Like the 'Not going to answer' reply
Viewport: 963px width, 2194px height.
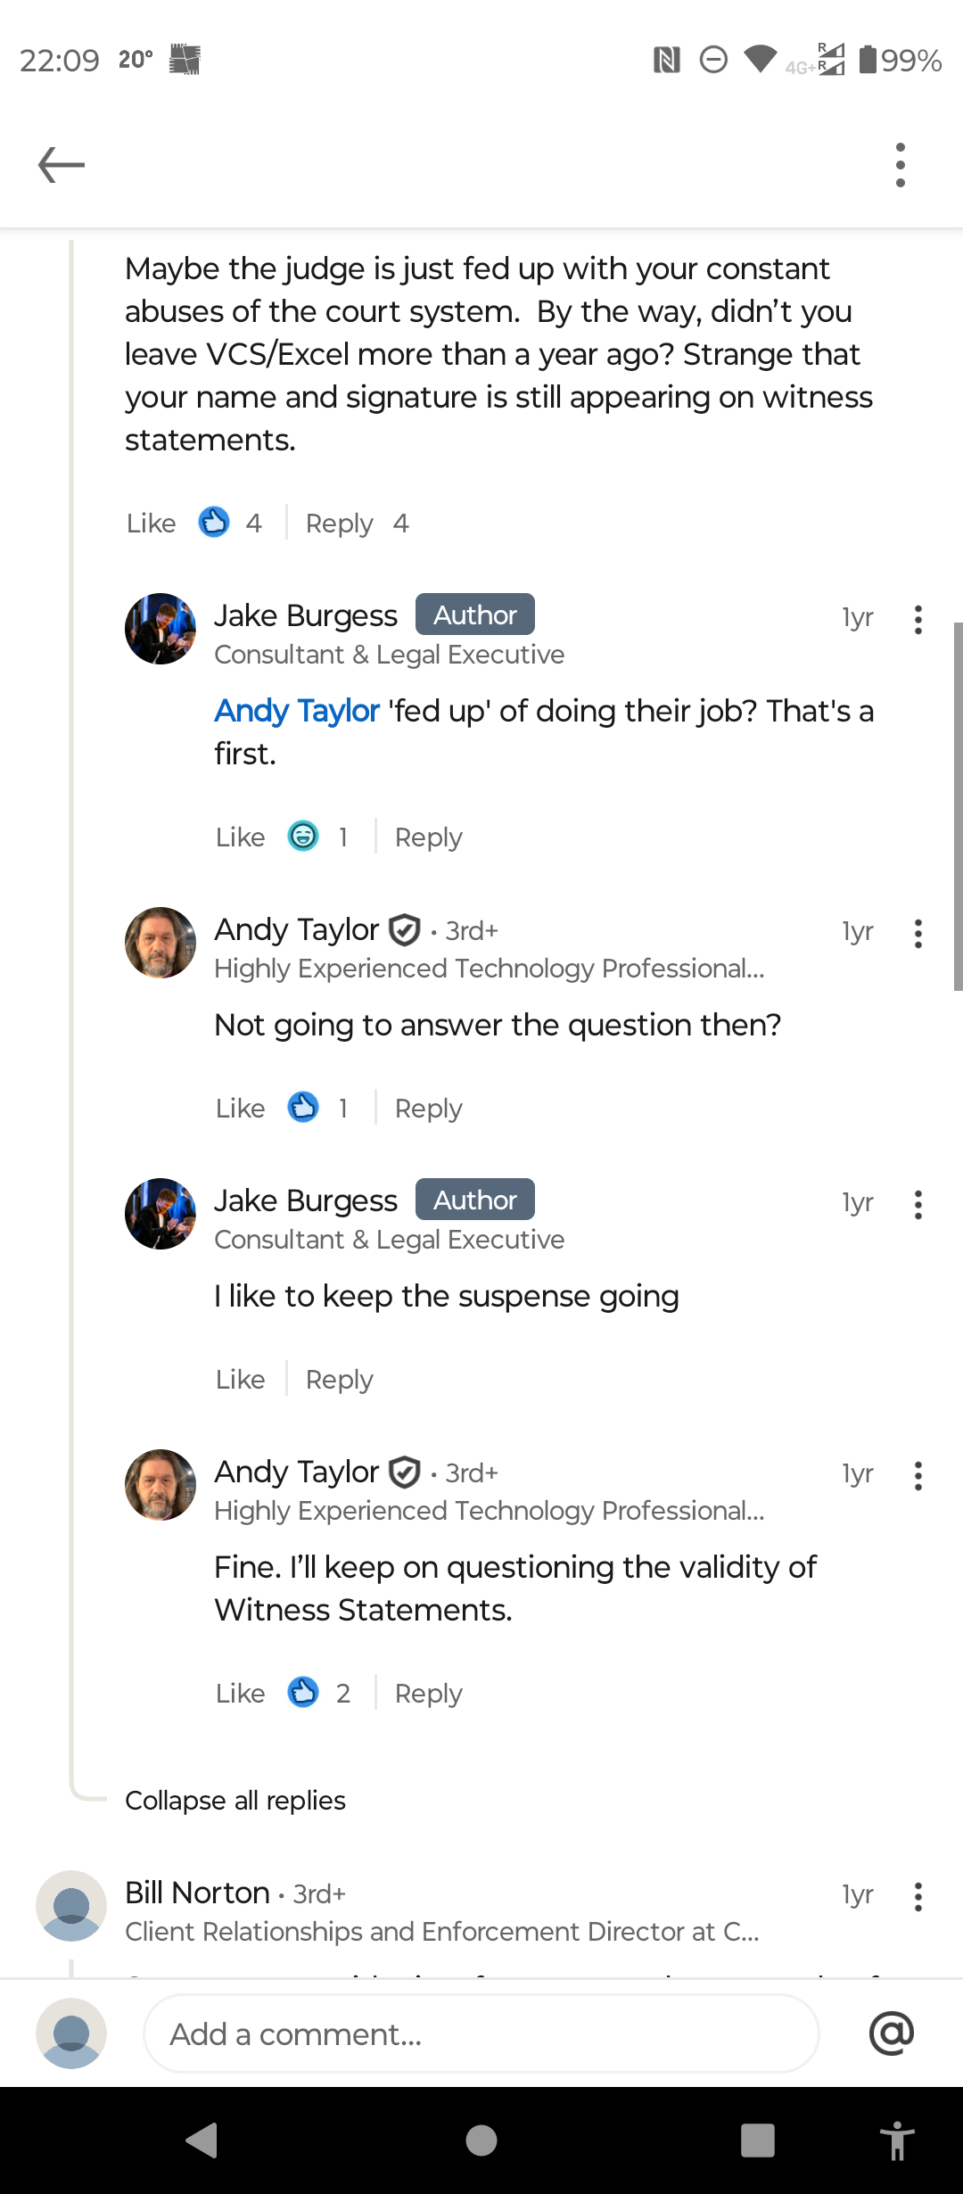240,1109
